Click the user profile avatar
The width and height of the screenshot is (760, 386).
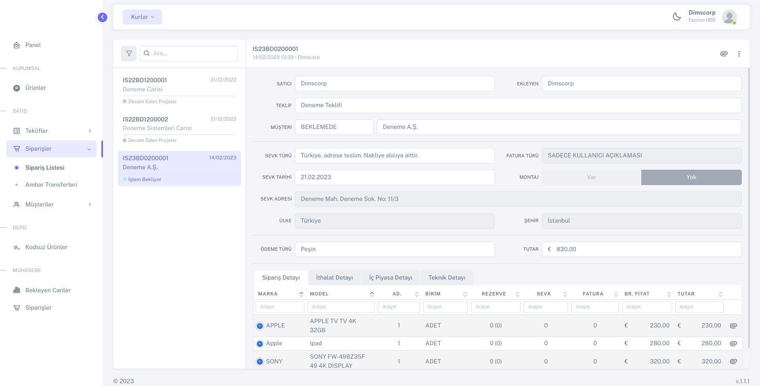point(729,17)
